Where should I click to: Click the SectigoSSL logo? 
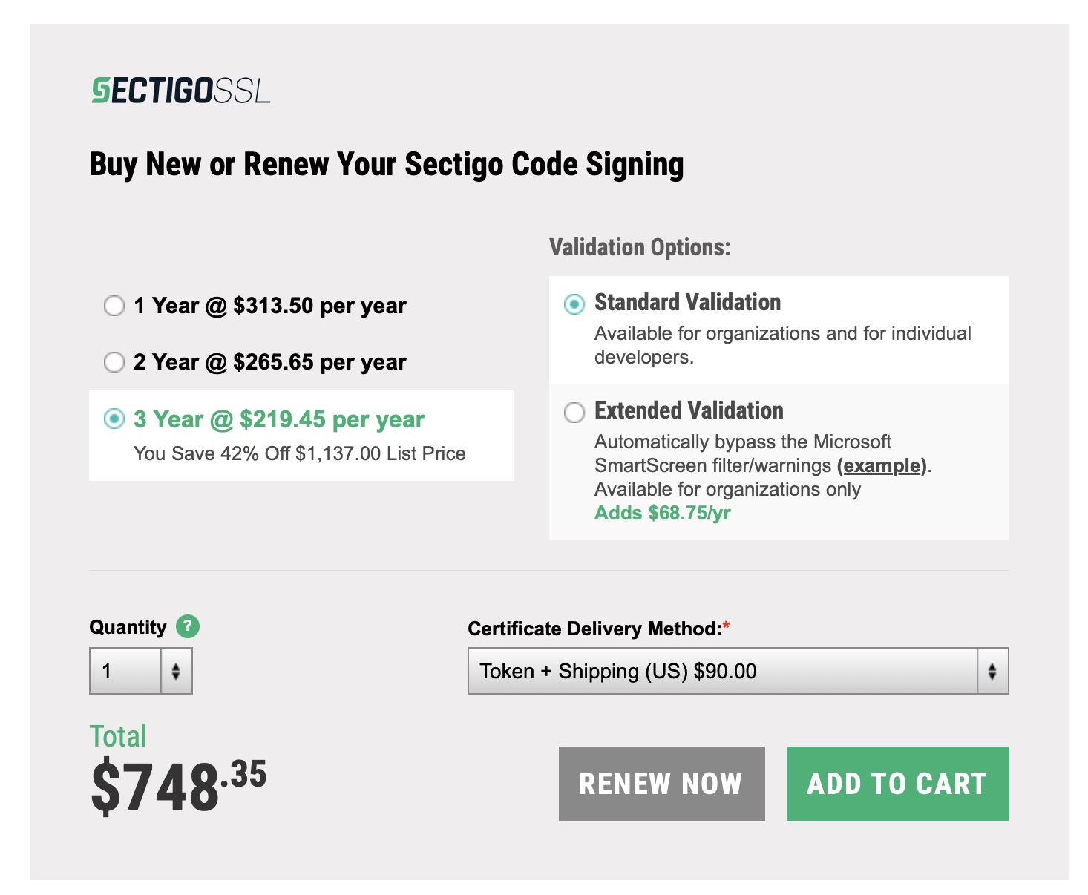pos(180,91)
